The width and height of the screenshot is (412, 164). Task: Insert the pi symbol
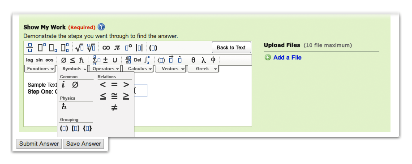[x=117, y=48]
